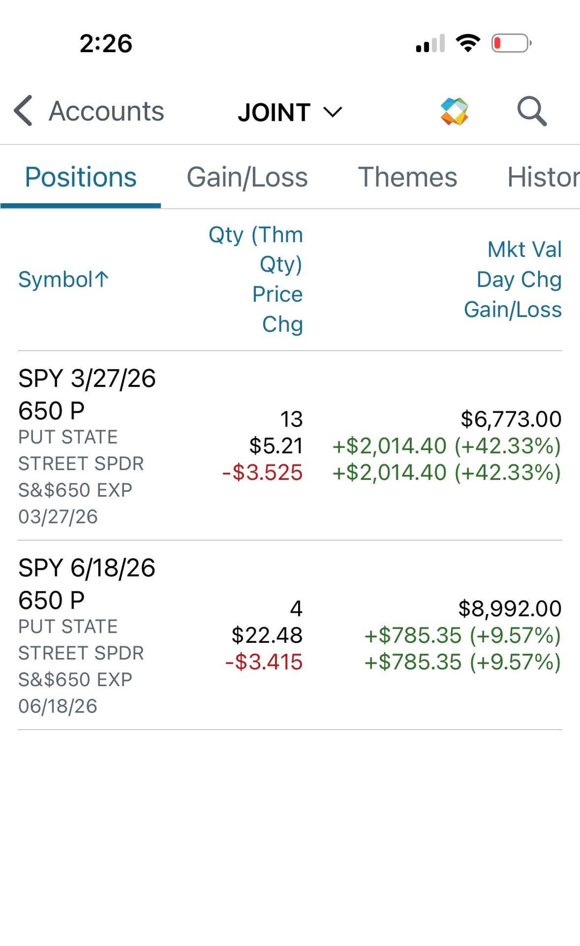Tap the colorful diamond logo icon
Screen dimensions: 580x946
point(454,111)
